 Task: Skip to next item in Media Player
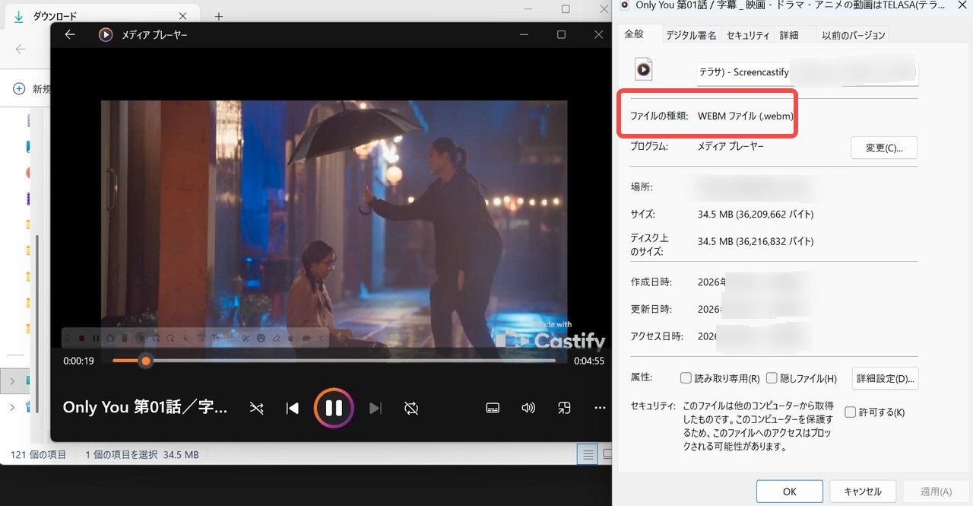(x=375, y=408)
